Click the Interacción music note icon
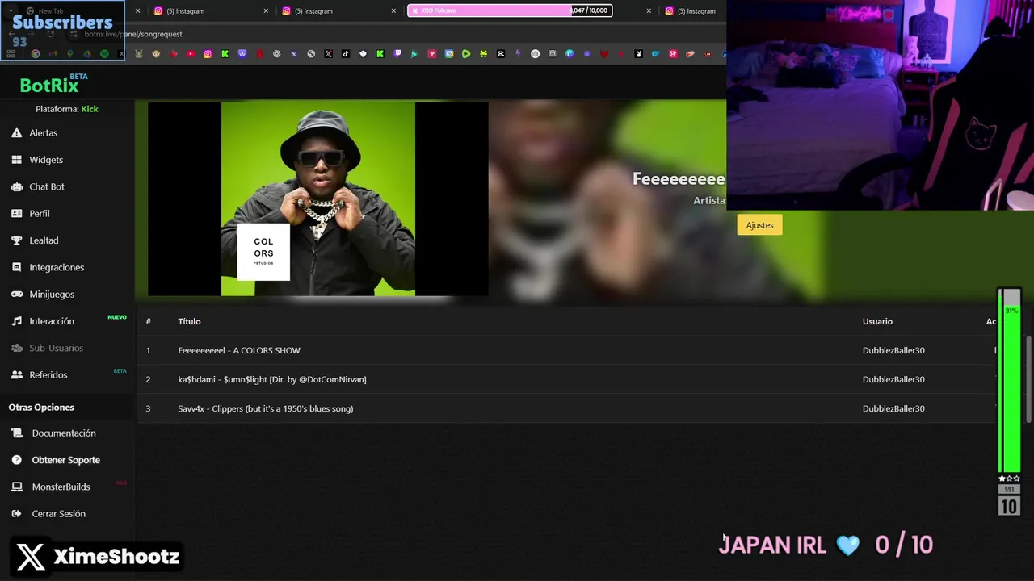 click(x=16, y=321)
